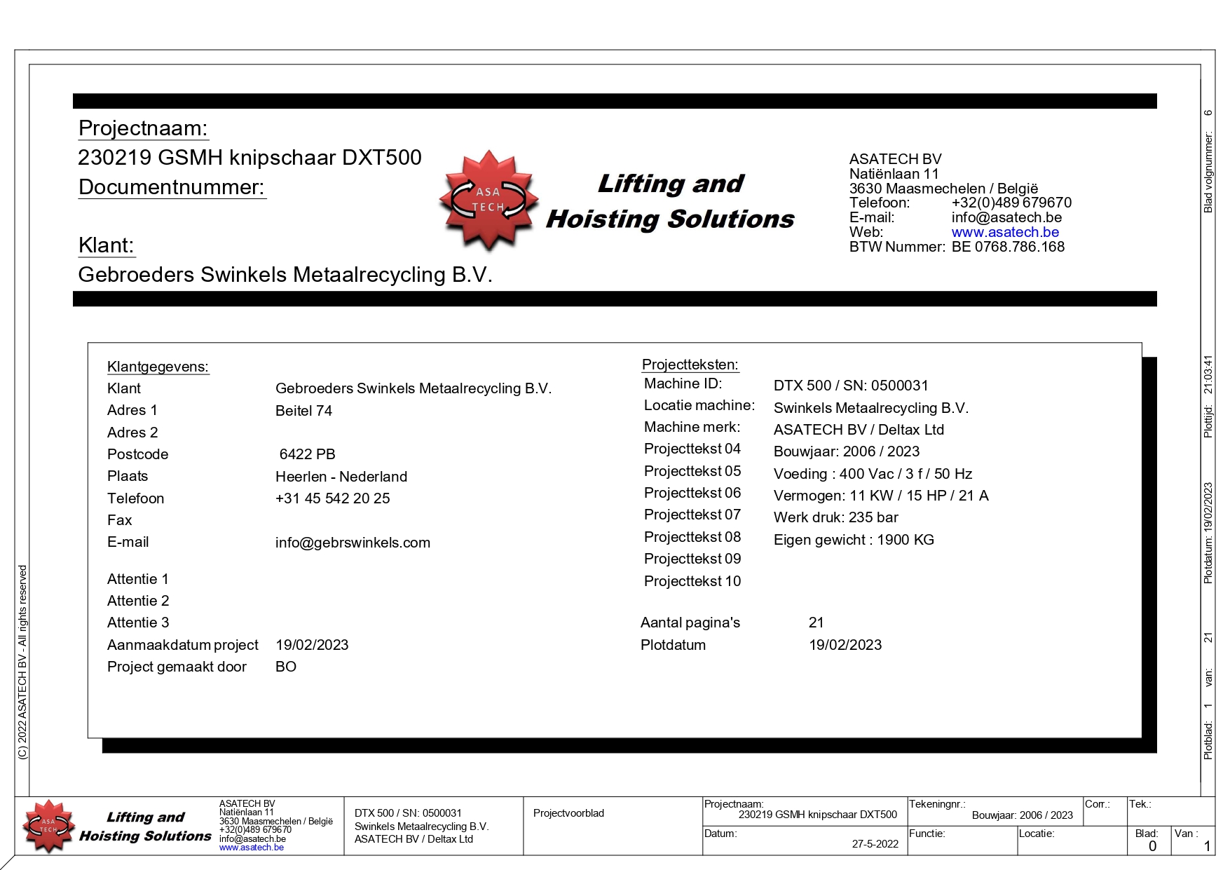The width and height of the screenshot is (1230, 870).
Task: Click the vertical copyright notice on left margin
Action: (22, 662)
